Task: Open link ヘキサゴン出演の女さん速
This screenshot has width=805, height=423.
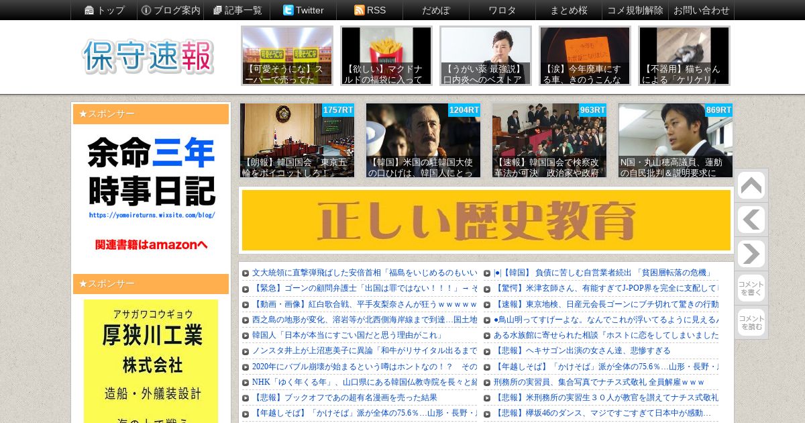Action: tap(582, 350)
